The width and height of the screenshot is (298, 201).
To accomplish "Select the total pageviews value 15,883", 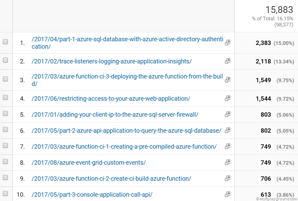I will click(279, 10).
